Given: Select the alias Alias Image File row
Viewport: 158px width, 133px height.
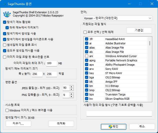Looking at the screenshot, I should 115,48.
